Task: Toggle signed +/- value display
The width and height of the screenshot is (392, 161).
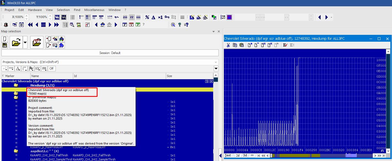Action: pyautogui.click(x=116, y=17)
